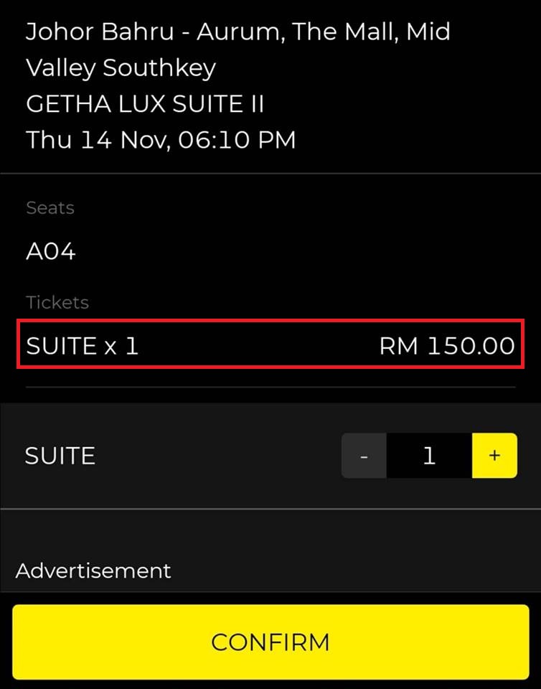
Task: Tap the Thu 14 Nov, 06:10 PM showtime
Action: point(161,140)
